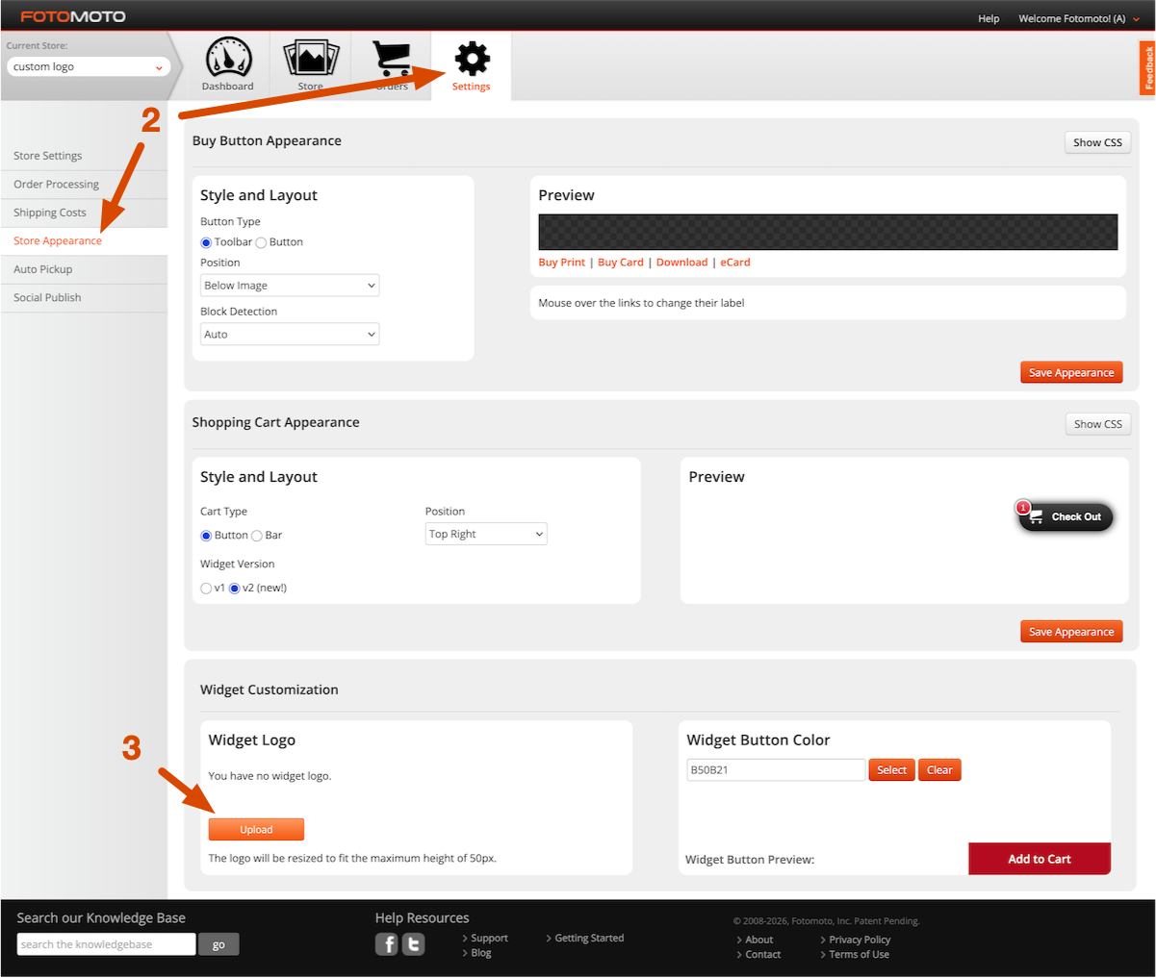The height and width of the screenshot is (978, 1156).
Task: Click the Fotomoto logo
Action: pyautogui.click(x=73, y=16)
